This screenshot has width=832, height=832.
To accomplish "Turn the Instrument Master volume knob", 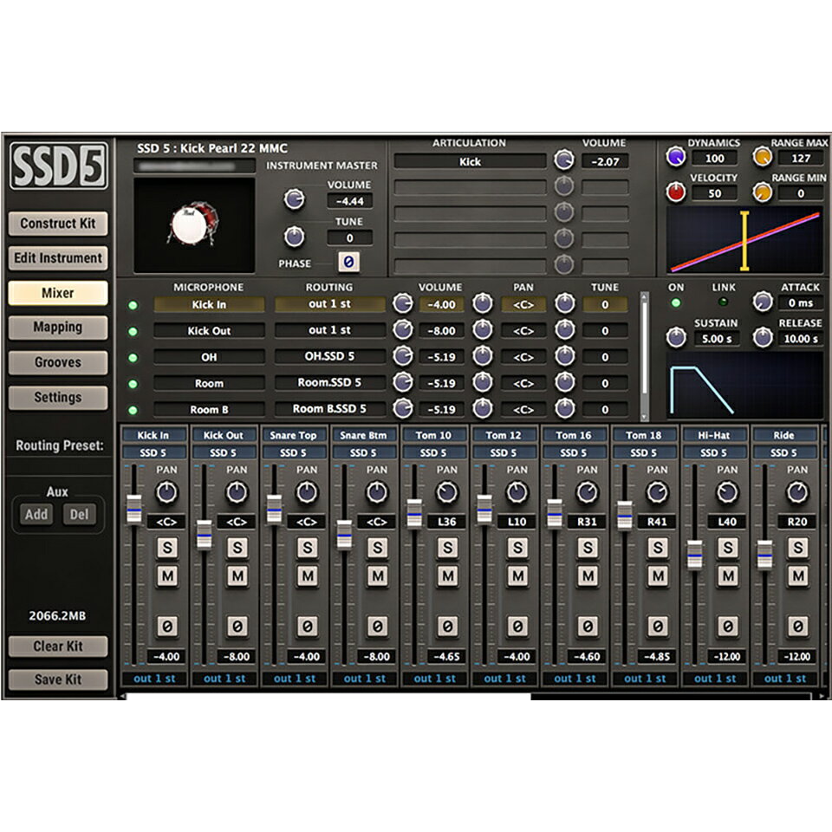I will [294, 199].
